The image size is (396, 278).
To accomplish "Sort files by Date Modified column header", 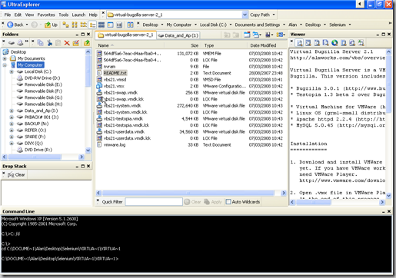I will (267, 45).
